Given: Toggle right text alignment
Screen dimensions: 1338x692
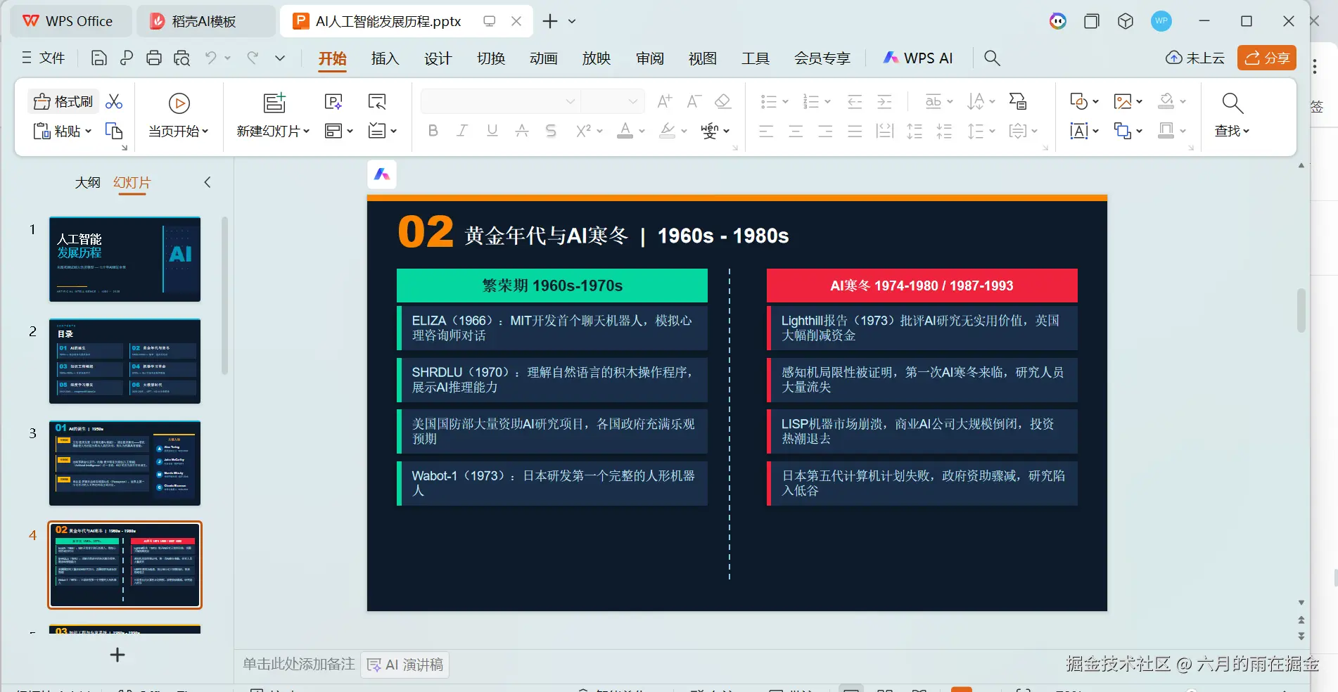Looking at the screenshot, I should (x=825, y=131).
